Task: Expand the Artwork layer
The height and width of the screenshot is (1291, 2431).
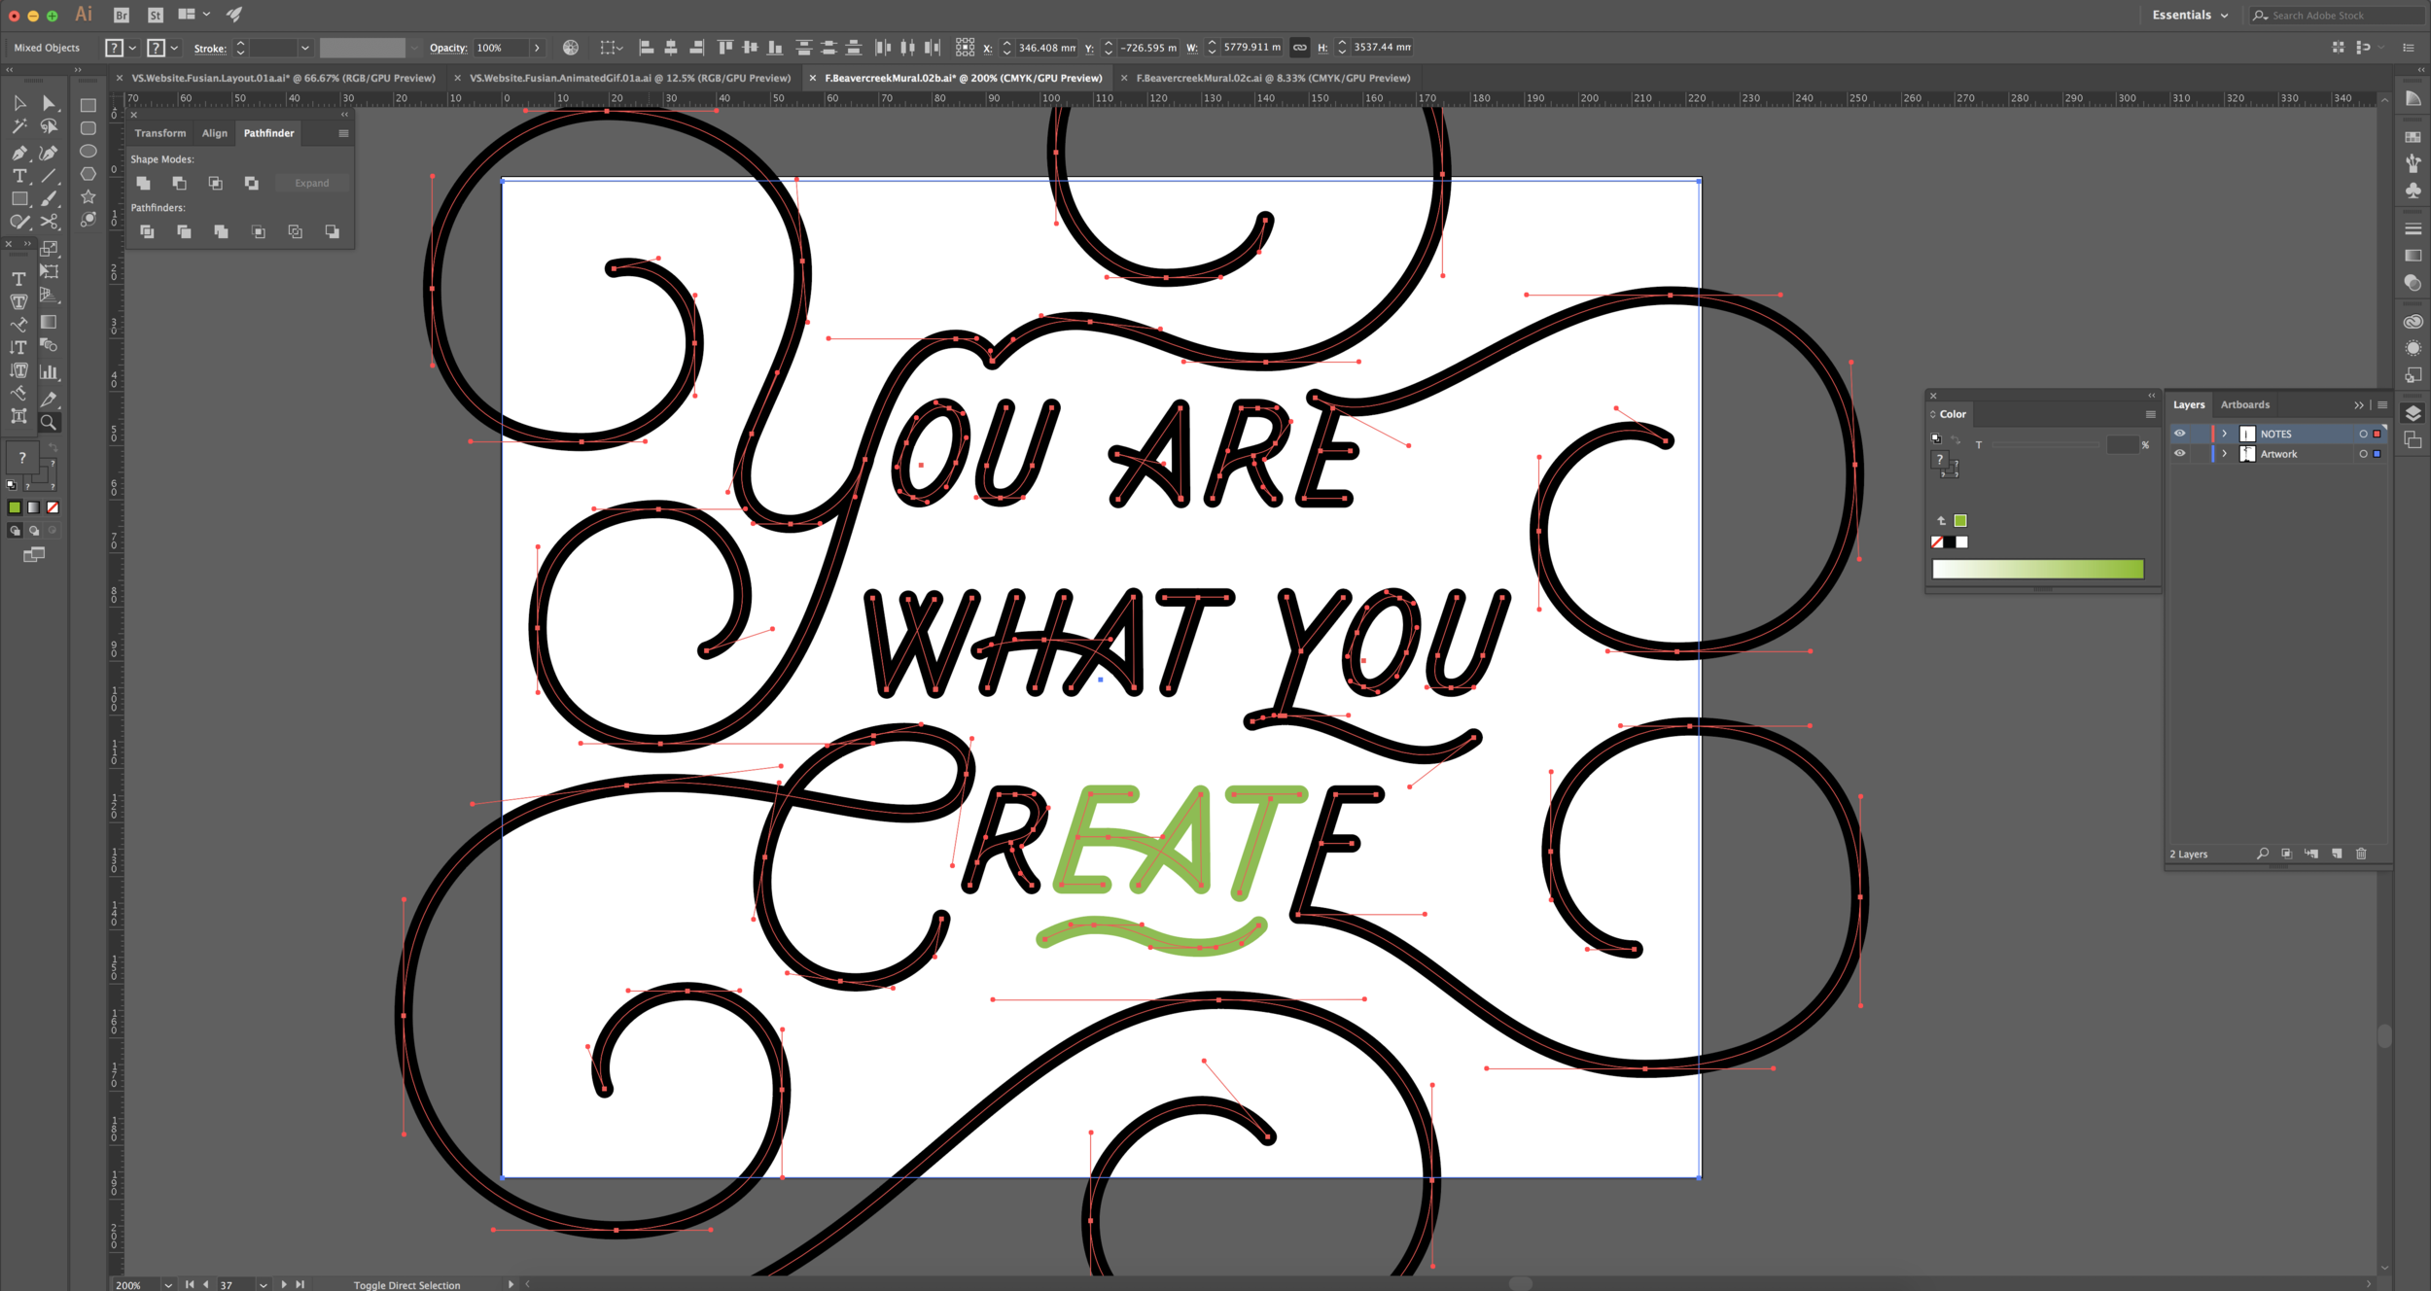Action: (2224, 453)
